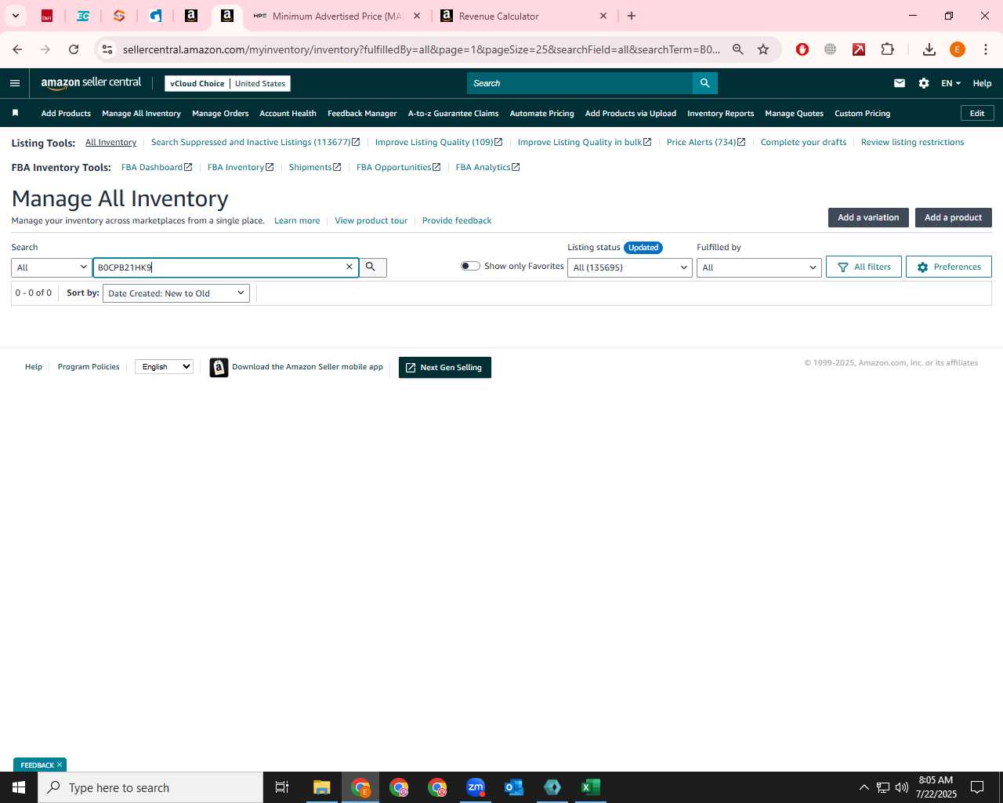Viewport: 1003px width, 803px height.
Task: Switch to Minimum Advertised Price tab
Action: 337,16
